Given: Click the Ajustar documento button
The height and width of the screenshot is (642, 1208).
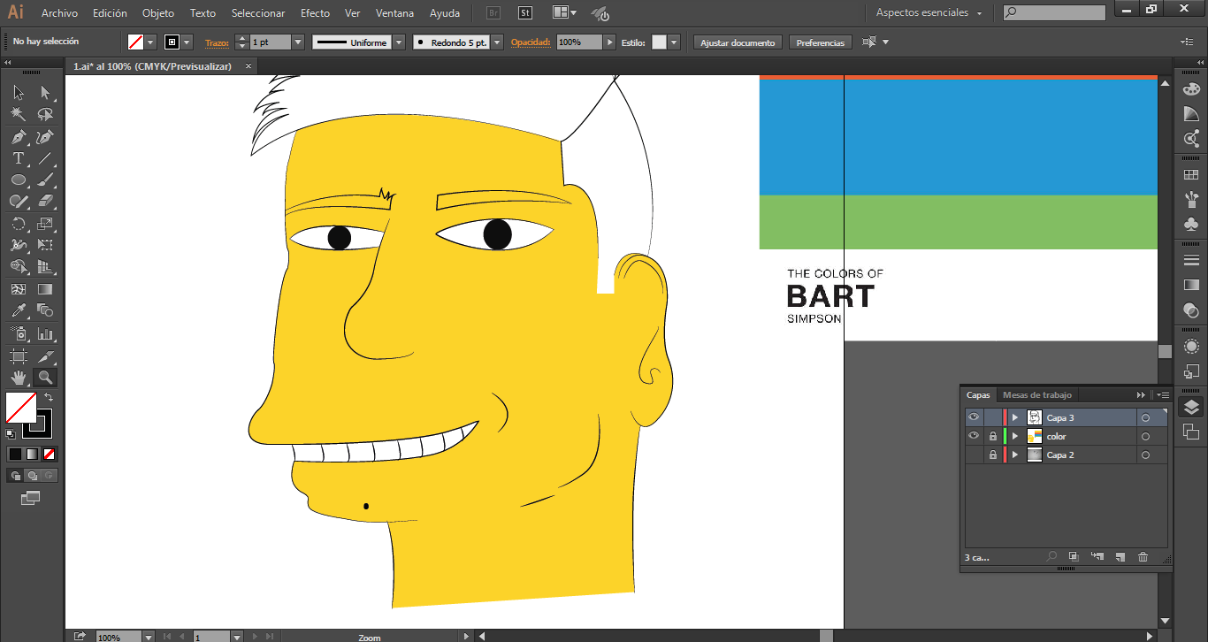Looking at the screenshot, I should (x=738, y=42).
